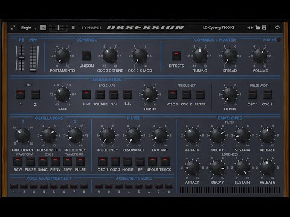This screenshot has height=217, width=290.
Task: Select the S/H LFO shape
Action: [114, 94]
